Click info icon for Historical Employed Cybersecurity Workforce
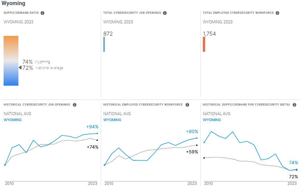 coord(187,105)
